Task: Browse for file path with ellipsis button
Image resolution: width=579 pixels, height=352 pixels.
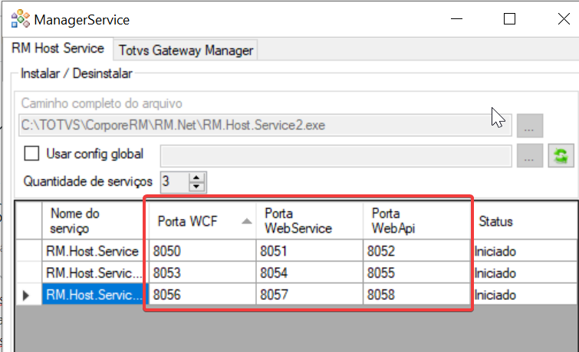Action: click(529, 125)
